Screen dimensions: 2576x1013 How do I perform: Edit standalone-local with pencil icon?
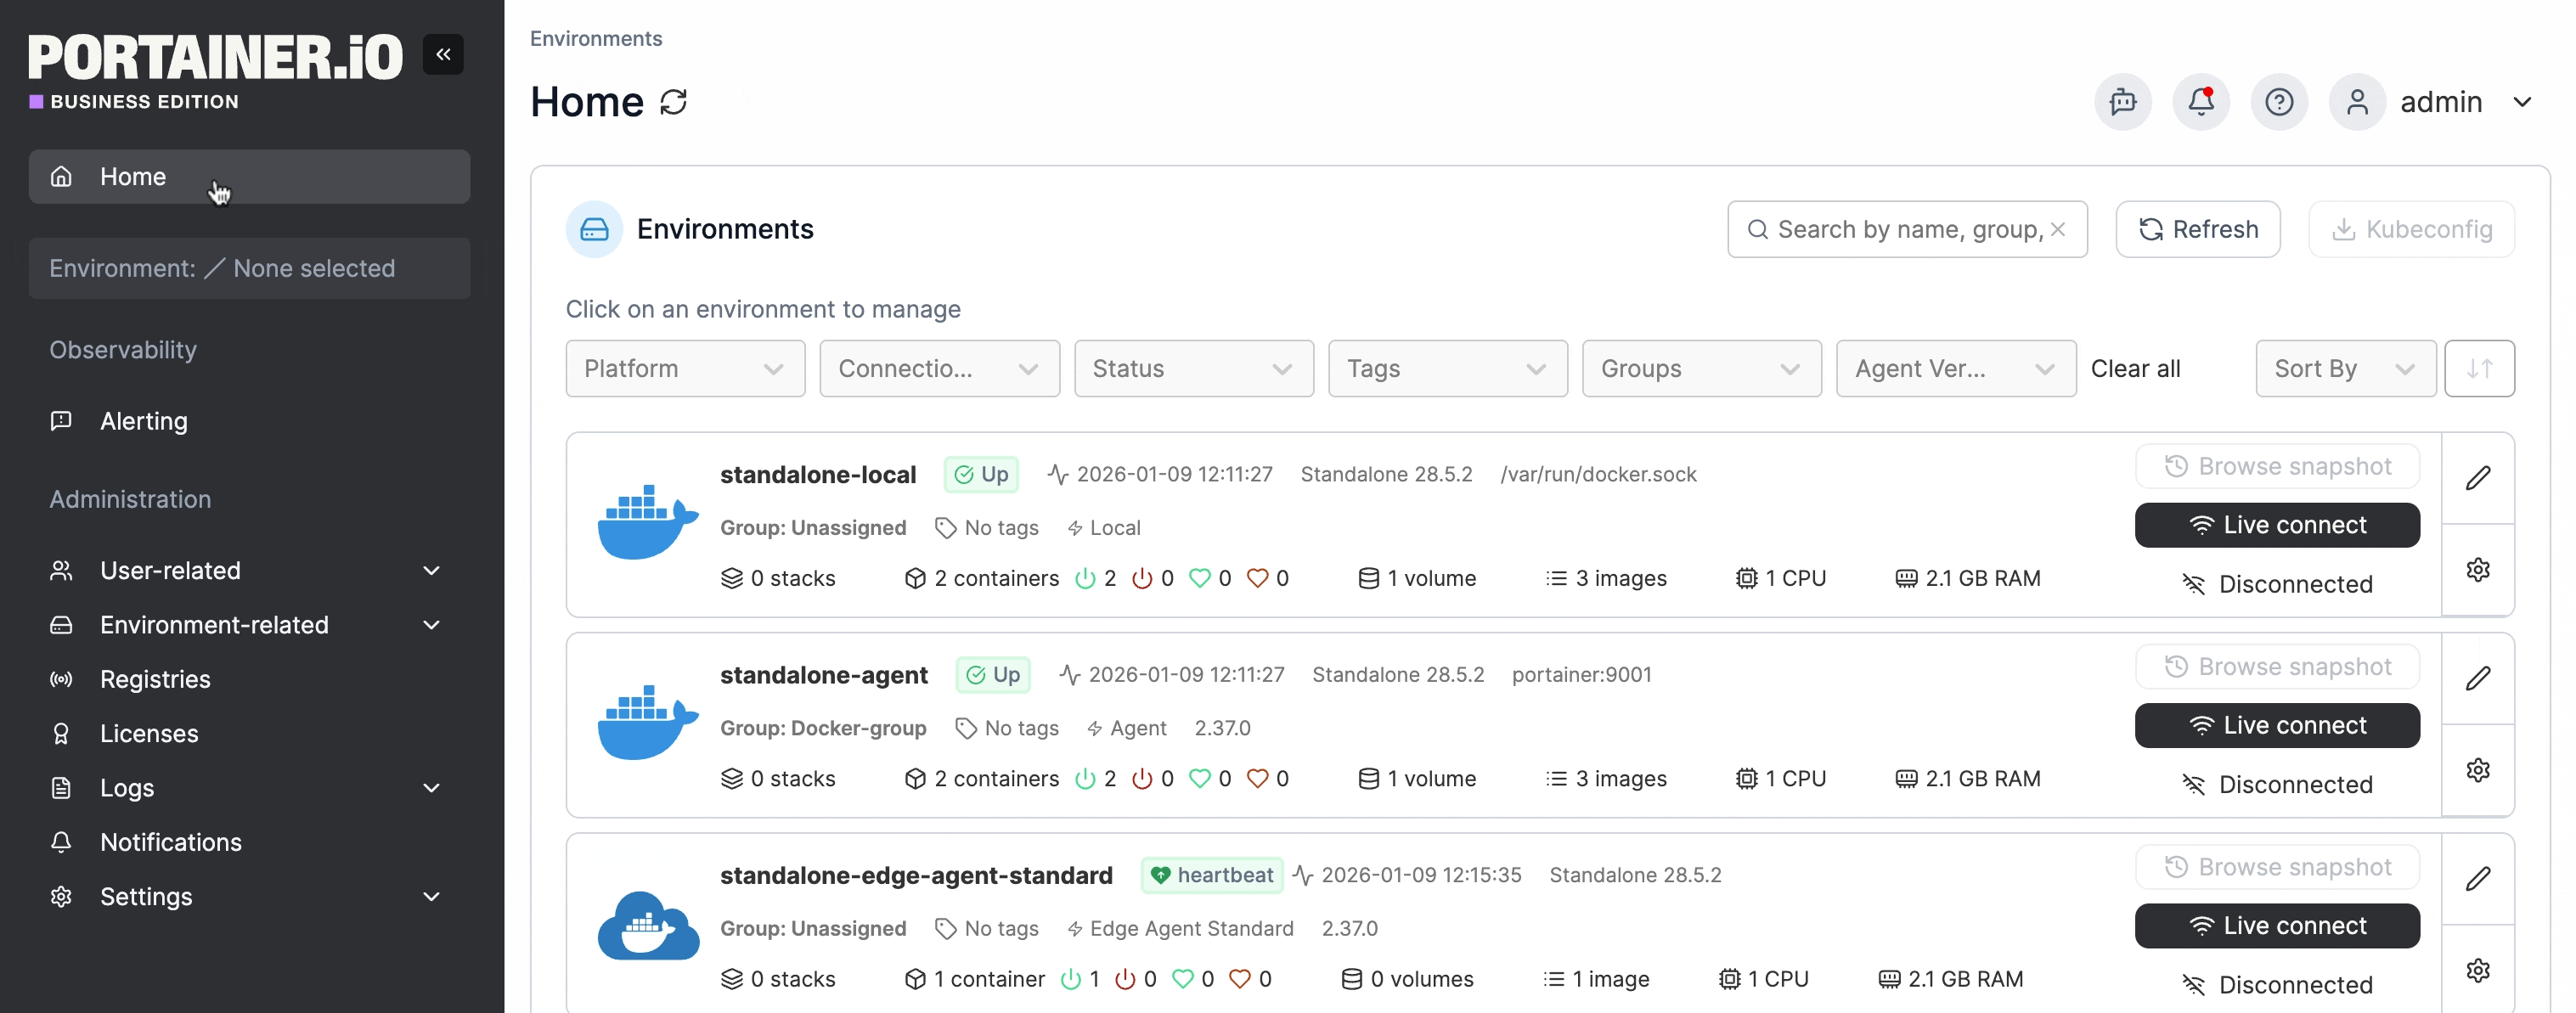click(x=2477, y=478)
